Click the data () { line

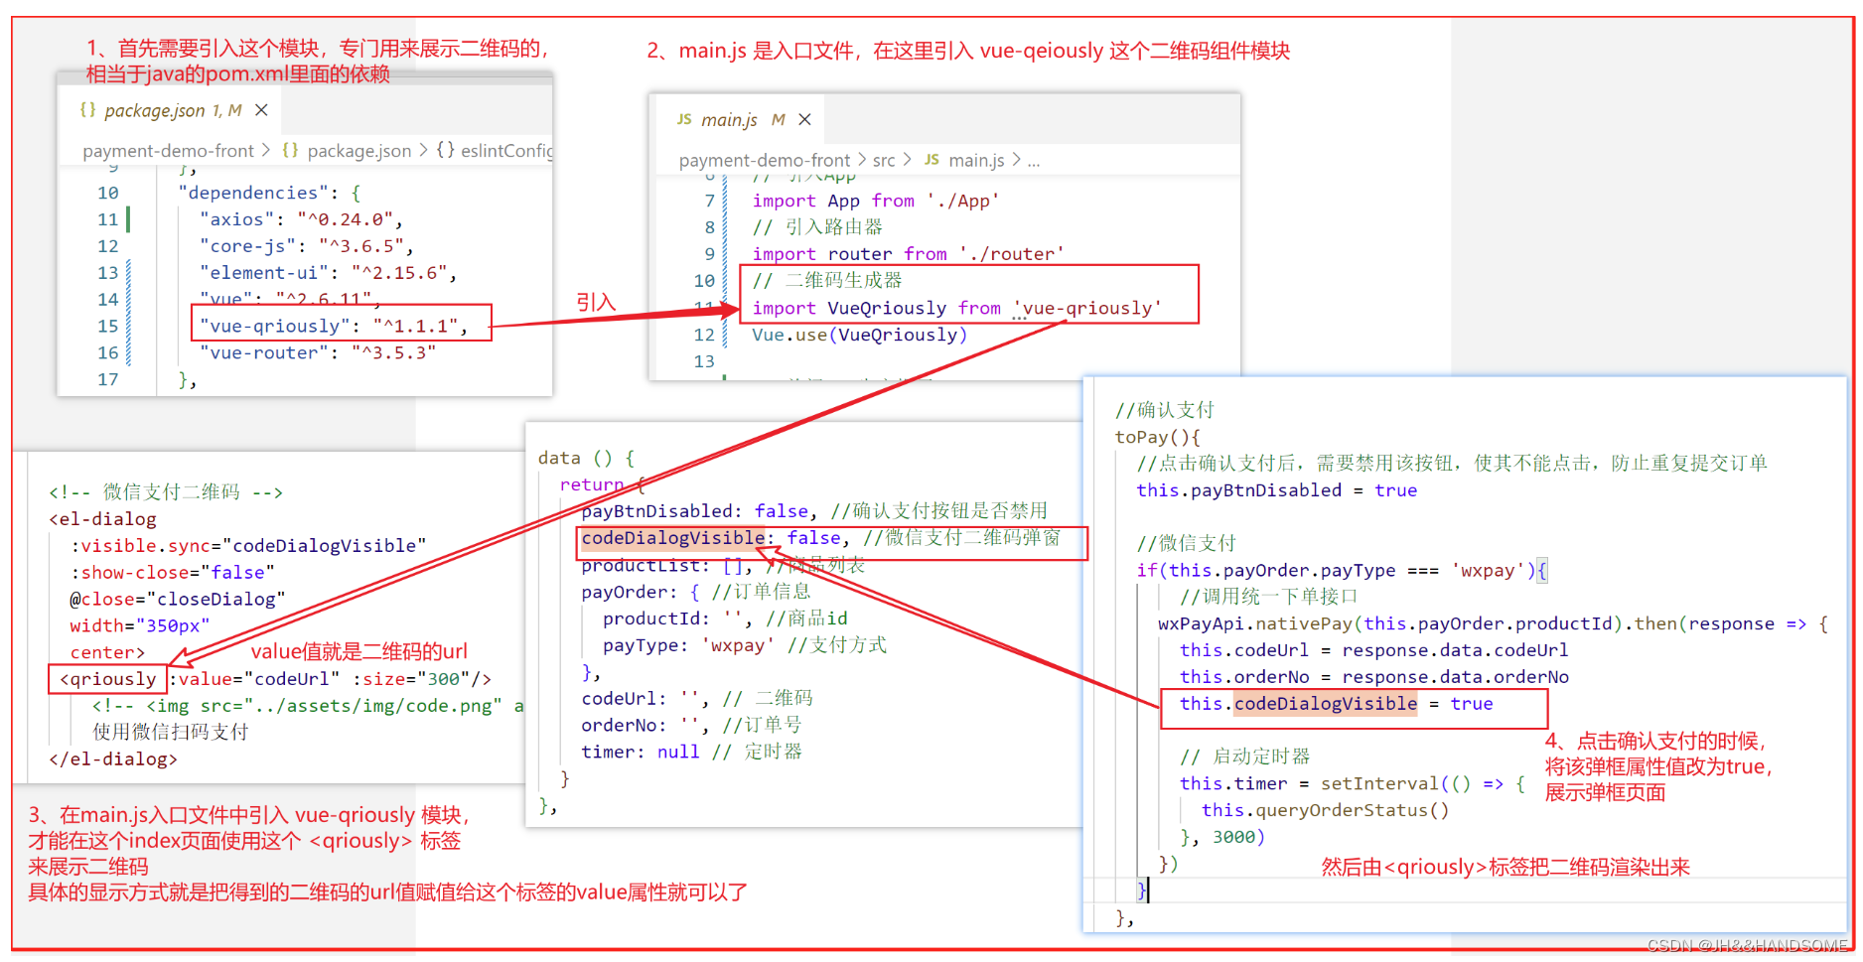(586, 458)
